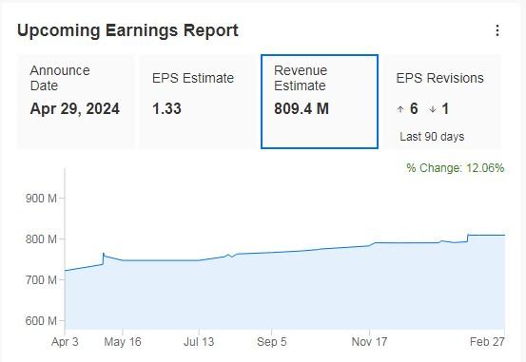This screenshot has width=526, height=362.
Task: Click the May 16 axis label
Action: click(123, 342)
